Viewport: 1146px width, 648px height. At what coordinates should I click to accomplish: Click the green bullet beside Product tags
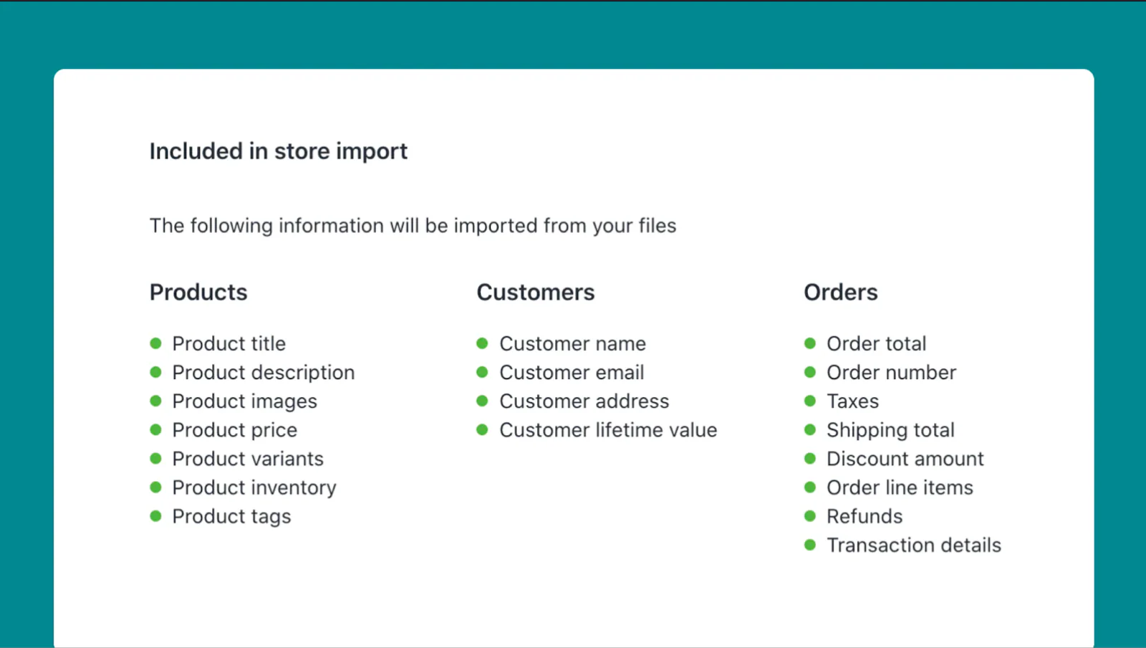pyautogui.click(x=155, y=515)
